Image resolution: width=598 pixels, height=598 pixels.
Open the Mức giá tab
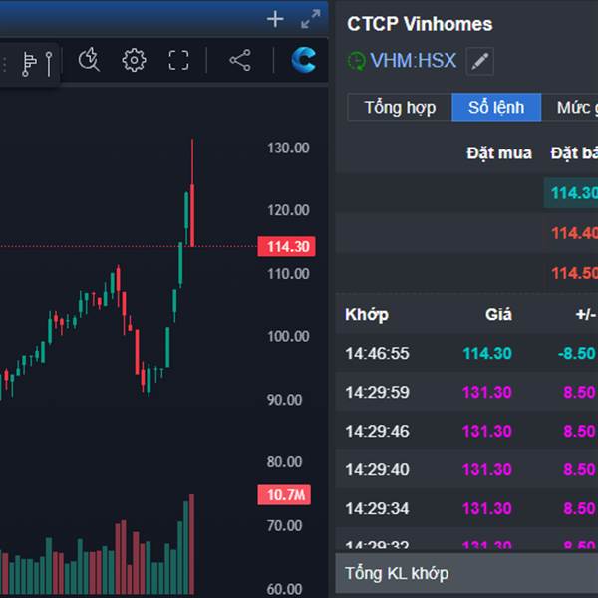coord(573,108)
